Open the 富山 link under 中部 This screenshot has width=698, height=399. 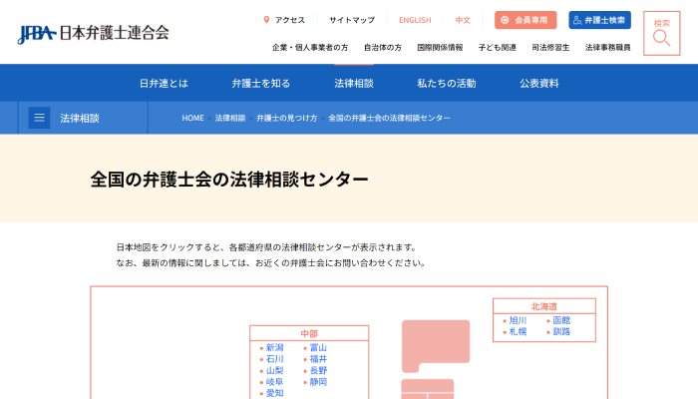coord(318,348)
